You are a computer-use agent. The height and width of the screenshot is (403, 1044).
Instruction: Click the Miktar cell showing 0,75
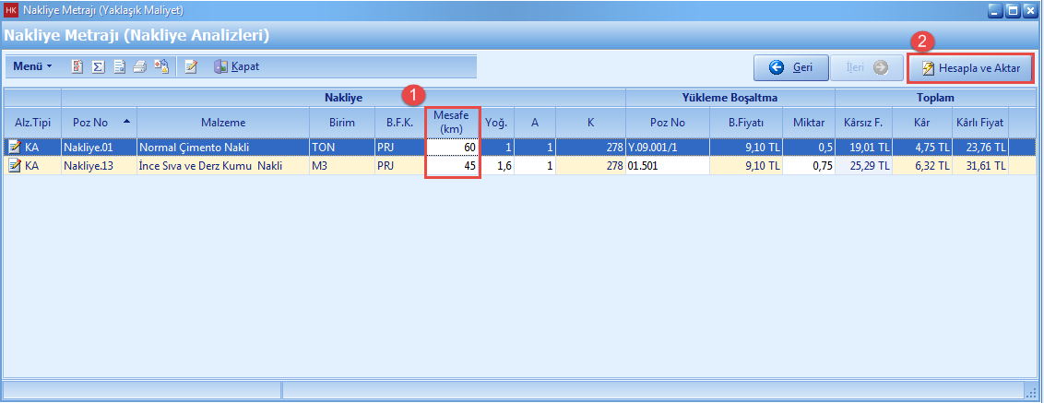tap(808, 166)
